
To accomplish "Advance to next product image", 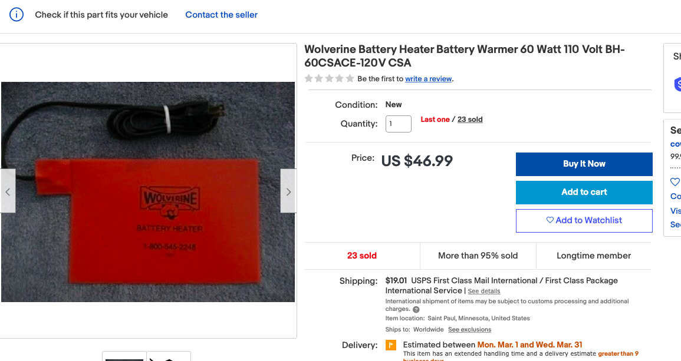I will click(288, 191).
